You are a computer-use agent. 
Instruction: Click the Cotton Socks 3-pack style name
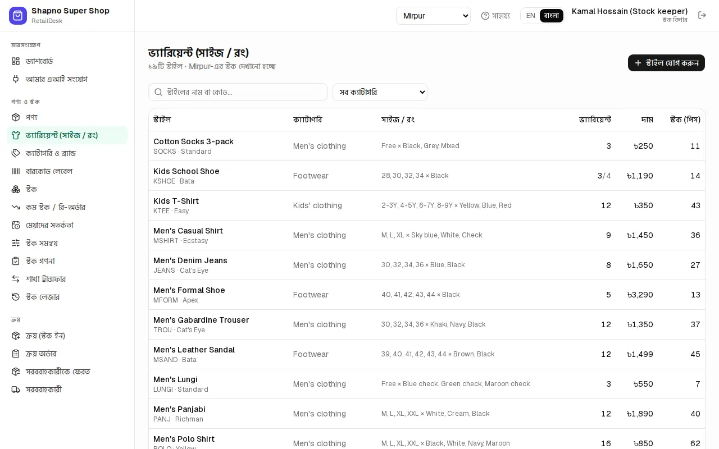click(193, 141)
